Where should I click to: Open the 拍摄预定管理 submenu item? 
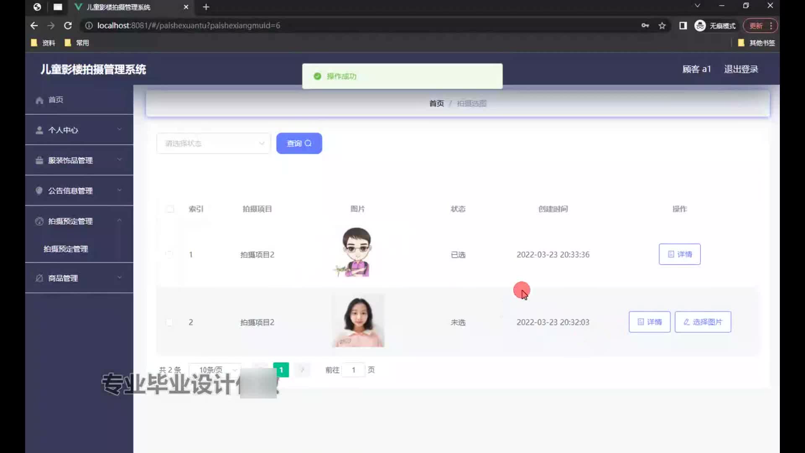click(66, 249)
